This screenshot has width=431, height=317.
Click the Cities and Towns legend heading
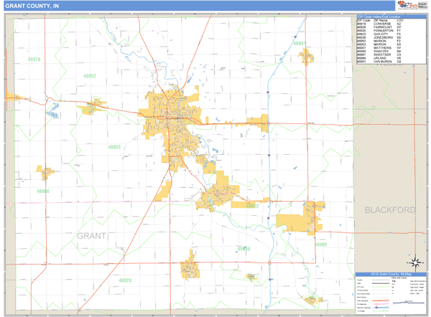tap(399, 278)
